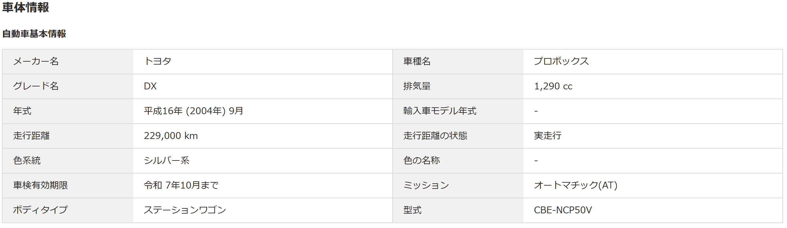This screenshot has height=228, width=787.
Task: Select the メーカー名 label cell
Action: [x=68, y=62]
